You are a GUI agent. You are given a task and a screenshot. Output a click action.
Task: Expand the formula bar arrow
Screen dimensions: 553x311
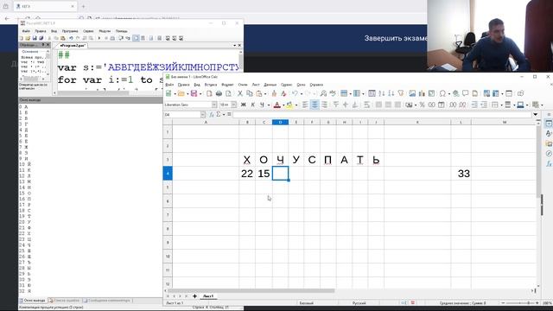pos(536,114)
